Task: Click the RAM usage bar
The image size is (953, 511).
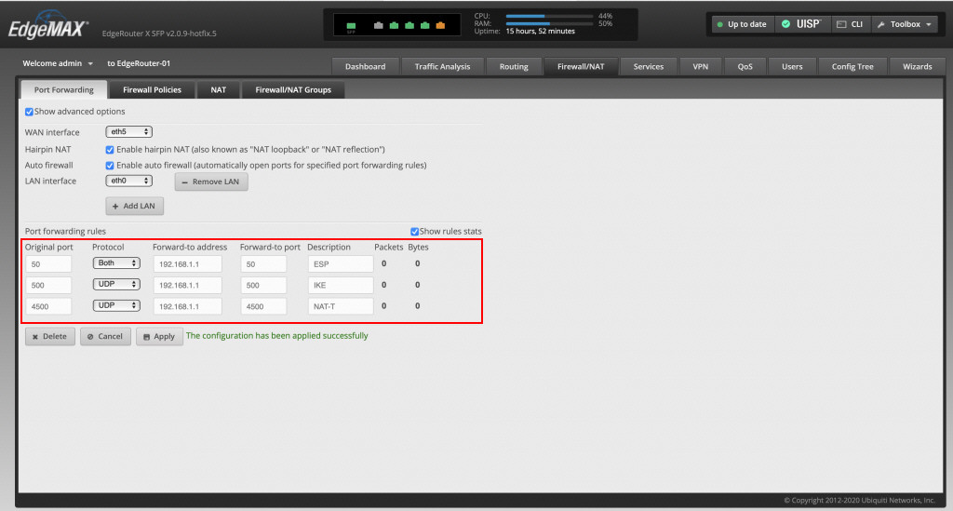Action: click(549, 23)
